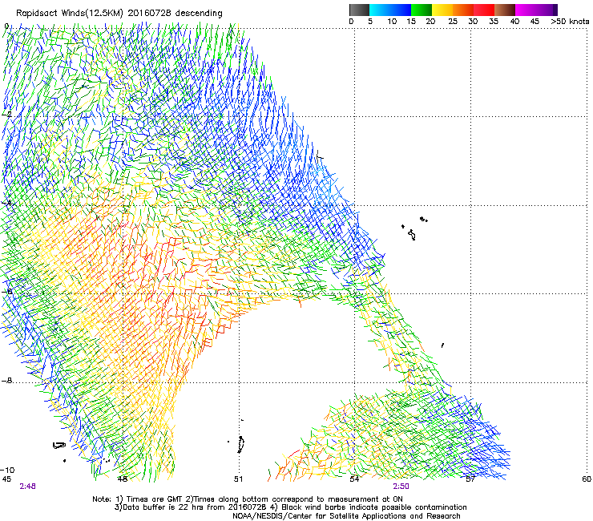Click the longitude label '57'
The width and height of the screenshot is (593, 521).
click(470, 479)
